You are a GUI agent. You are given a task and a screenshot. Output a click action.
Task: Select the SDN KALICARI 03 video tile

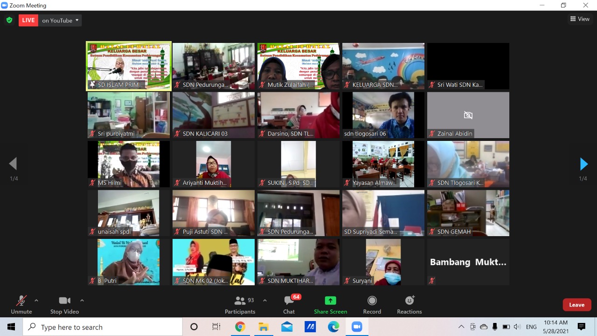(x=214, y=115)
